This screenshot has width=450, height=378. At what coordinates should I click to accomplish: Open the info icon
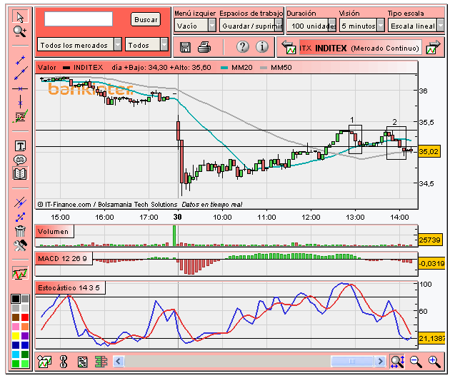tap(261, 46)
